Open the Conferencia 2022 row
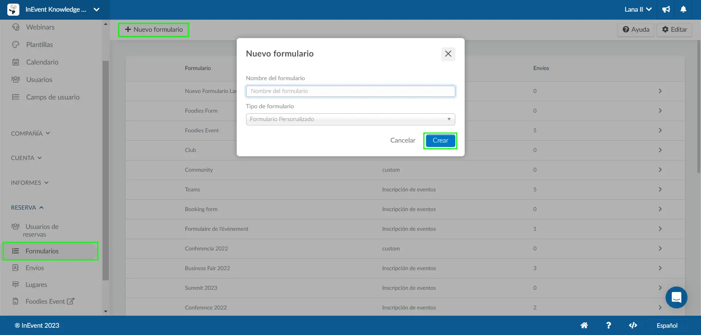The image size is (701, 335). pos(405,249)
